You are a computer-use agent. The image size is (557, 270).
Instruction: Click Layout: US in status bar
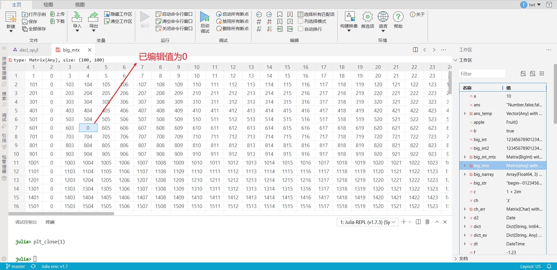(530, 266)
